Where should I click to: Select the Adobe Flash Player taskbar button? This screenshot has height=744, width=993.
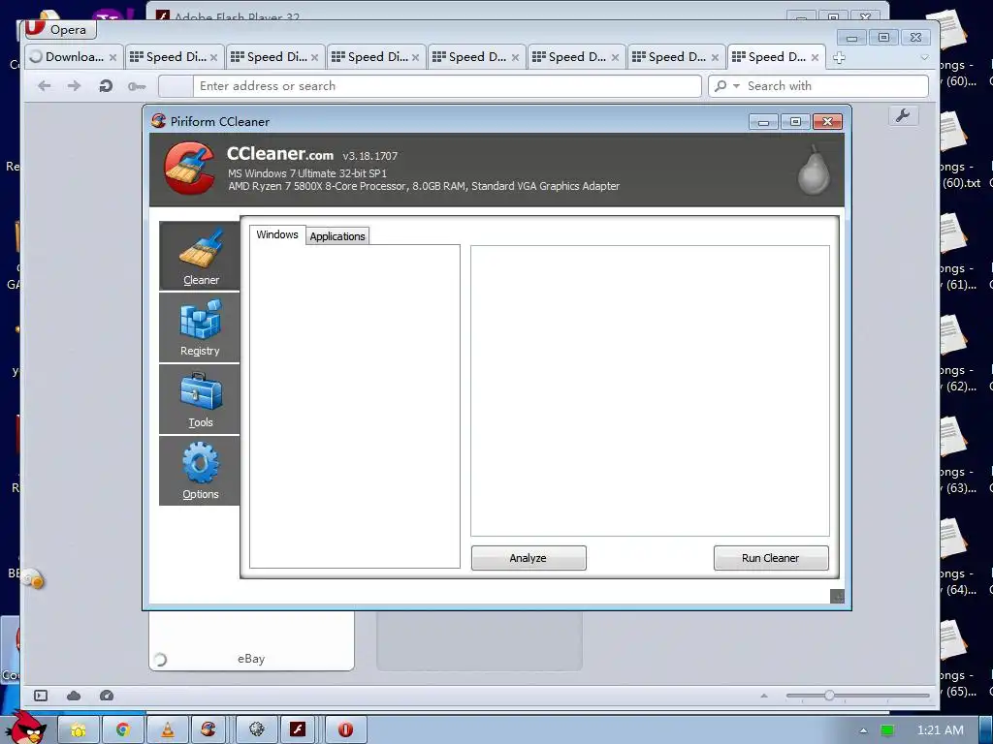[298, 729]
